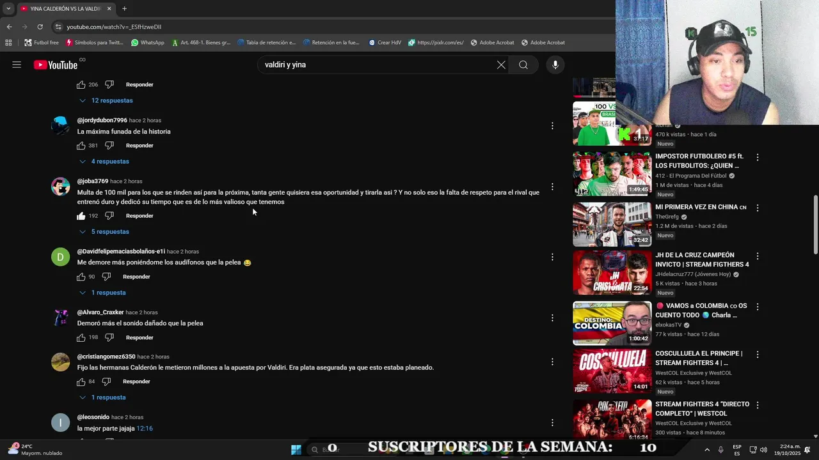Open the Futbol free bookmark

[42, 43]
